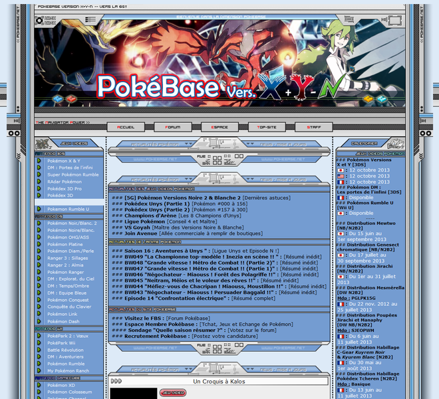The image size is (439, 399).
Task: Click the Pokémon icon beside Calendrier header
Action: (396, 144)
